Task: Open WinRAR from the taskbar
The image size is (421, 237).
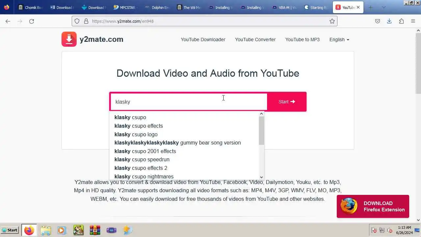Action: click(x=95, y=230)
